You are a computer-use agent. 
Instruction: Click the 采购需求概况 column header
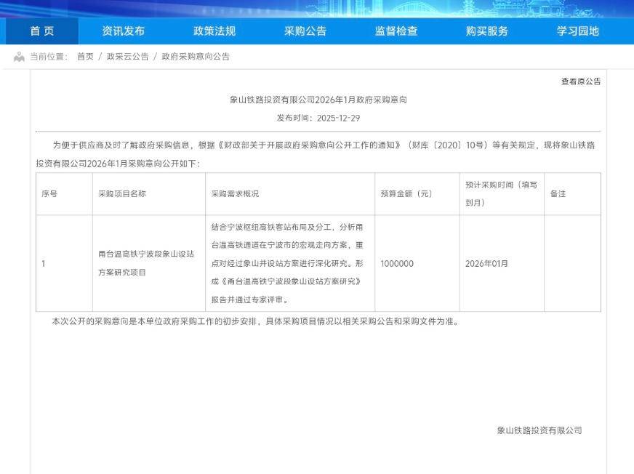[x=235, y=194]
